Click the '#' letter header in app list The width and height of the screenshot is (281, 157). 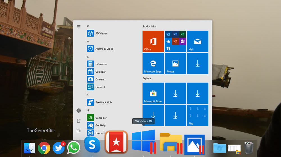[x=88, y=26]
